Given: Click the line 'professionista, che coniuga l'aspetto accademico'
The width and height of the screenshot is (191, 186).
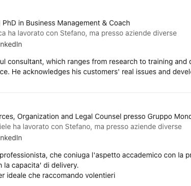Looking at the screenshot, I should point(95,155).
